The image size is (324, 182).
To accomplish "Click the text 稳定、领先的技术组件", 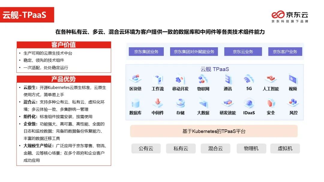I will click(43, 60).
